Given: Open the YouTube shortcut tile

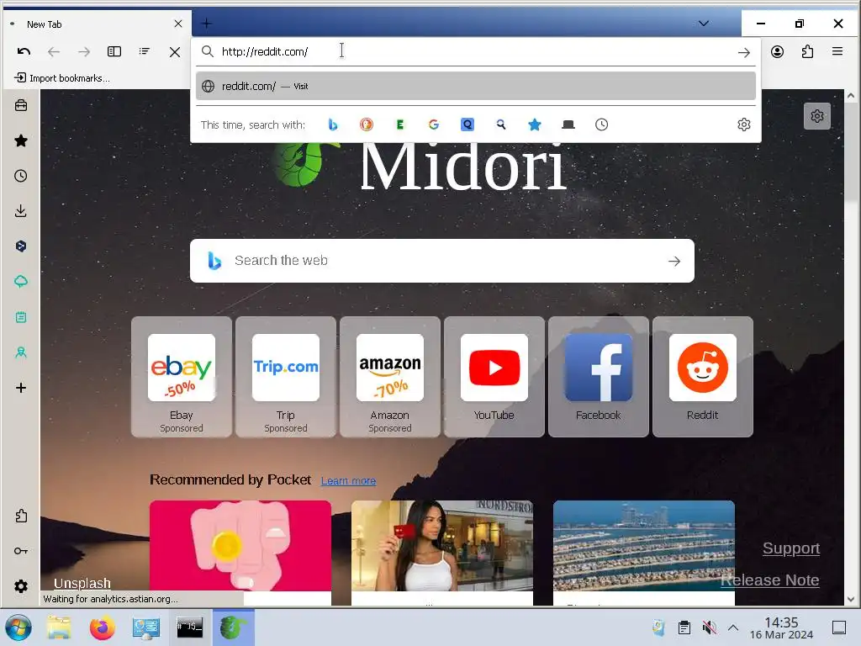Looking at the screenshot, I should click(x=494, y=377).
